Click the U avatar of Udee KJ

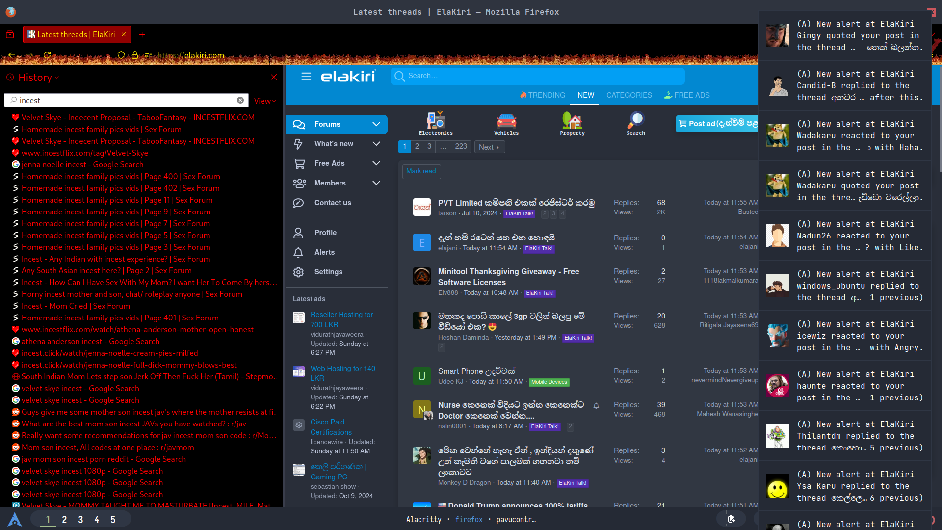coord(422,376)
